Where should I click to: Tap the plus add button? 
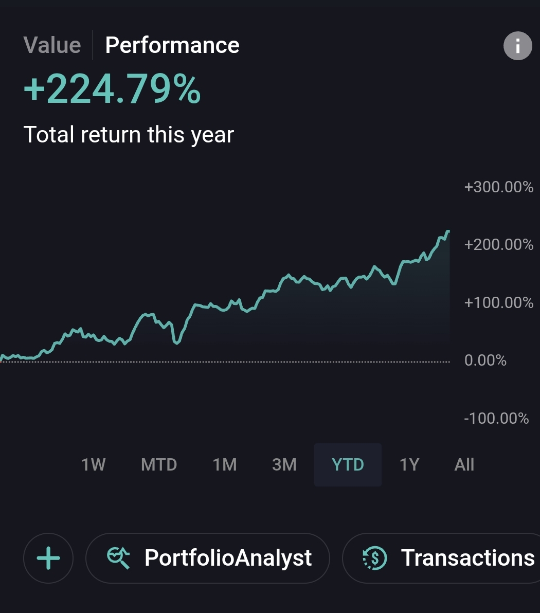coord(48,558)
